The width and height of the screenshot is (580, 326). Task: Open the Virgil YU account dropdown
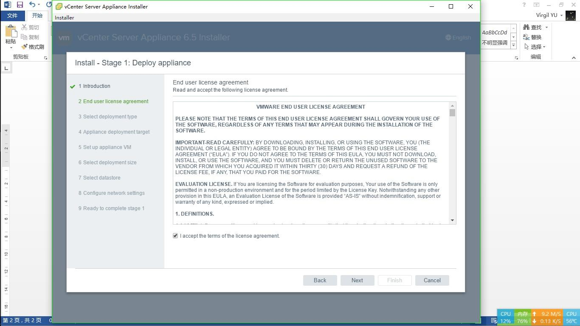click(x=561, y=15)
